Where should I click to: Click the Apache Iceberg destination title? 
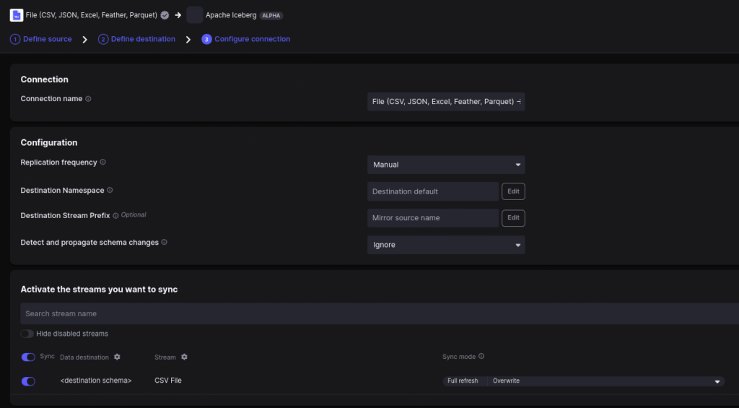point(231,15)
